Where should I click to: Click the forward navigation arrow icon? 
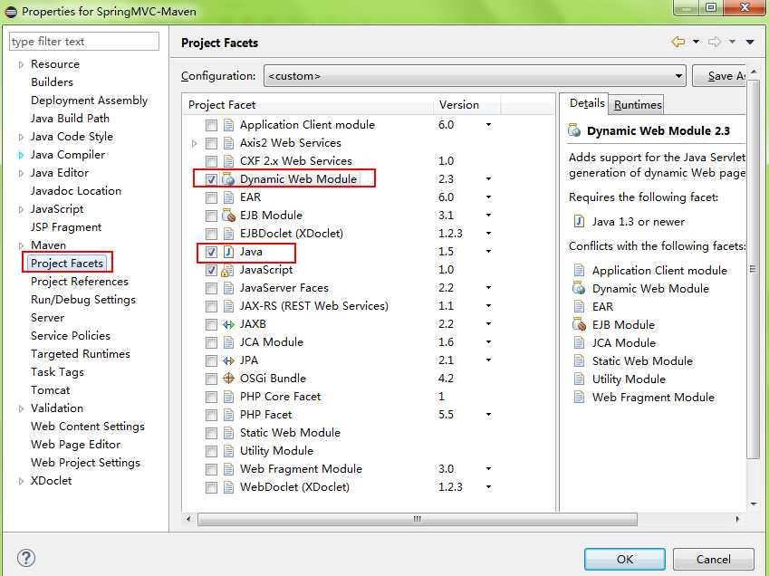[714, 42]
